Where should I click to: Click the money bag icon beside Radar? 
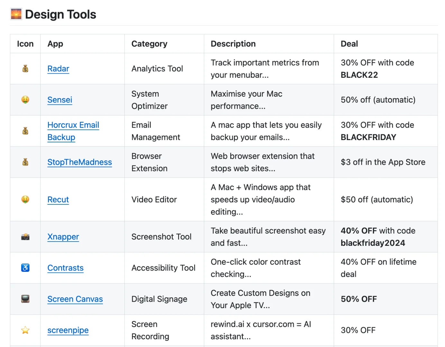25,69
